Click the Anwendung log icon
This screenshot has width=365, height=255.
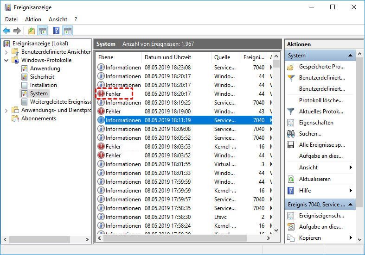pos(24,68)
